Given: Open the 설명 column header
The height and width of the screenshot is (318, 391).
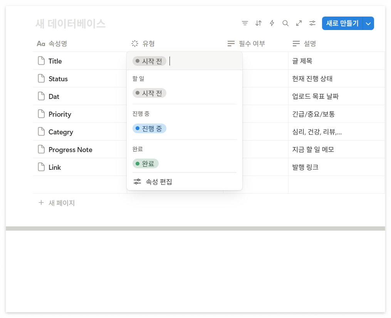Looking at the screenshot, I should pyautogui.click(x=304, y=44).
